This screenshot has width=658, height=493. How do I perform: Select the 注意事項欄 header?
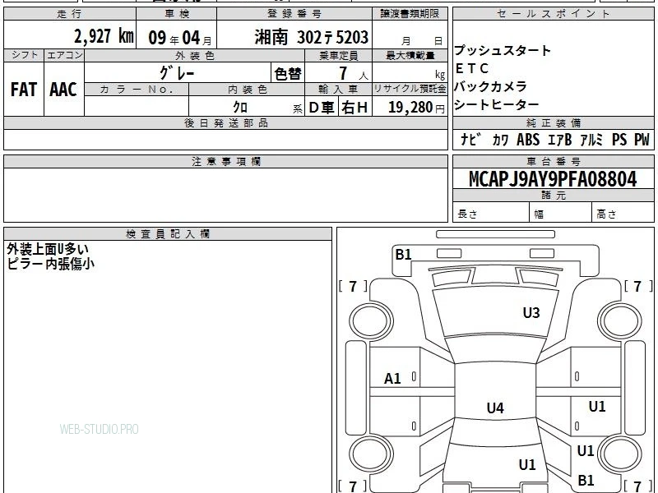coord(225,161)
